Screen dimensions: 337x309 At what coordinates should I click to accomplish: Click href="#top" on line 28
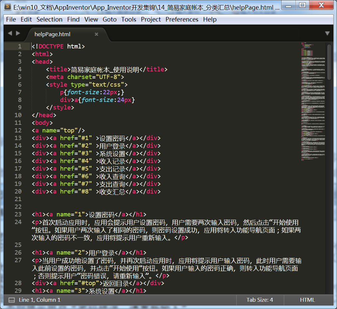[79, 283]
